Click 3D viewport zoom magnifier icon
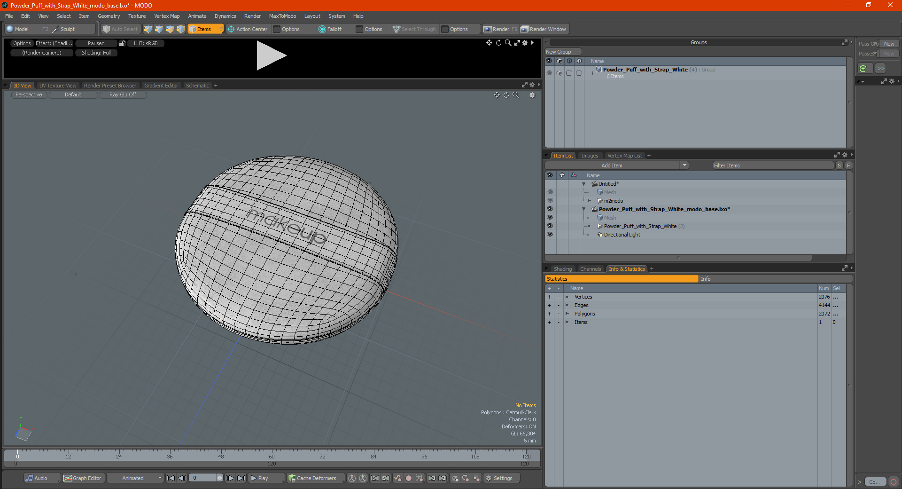The width and height of the screenshot is (902, 489). (x=515, y=95)
